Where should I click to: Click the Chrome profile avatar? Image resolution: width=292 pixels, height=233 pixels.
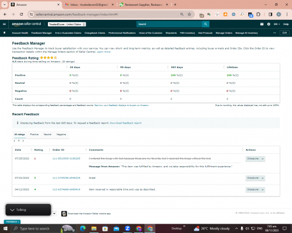click(279, 15)
